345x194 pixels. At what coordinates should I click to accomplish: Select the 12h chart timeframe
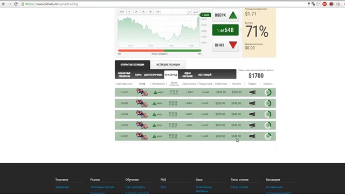click(158, 12)
